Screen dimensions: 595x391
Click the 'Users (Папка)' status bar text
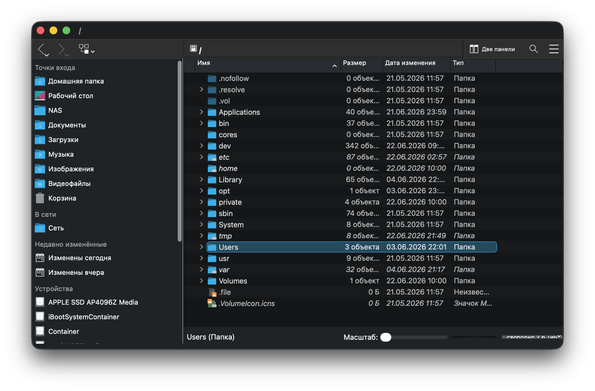click(211, 337)
